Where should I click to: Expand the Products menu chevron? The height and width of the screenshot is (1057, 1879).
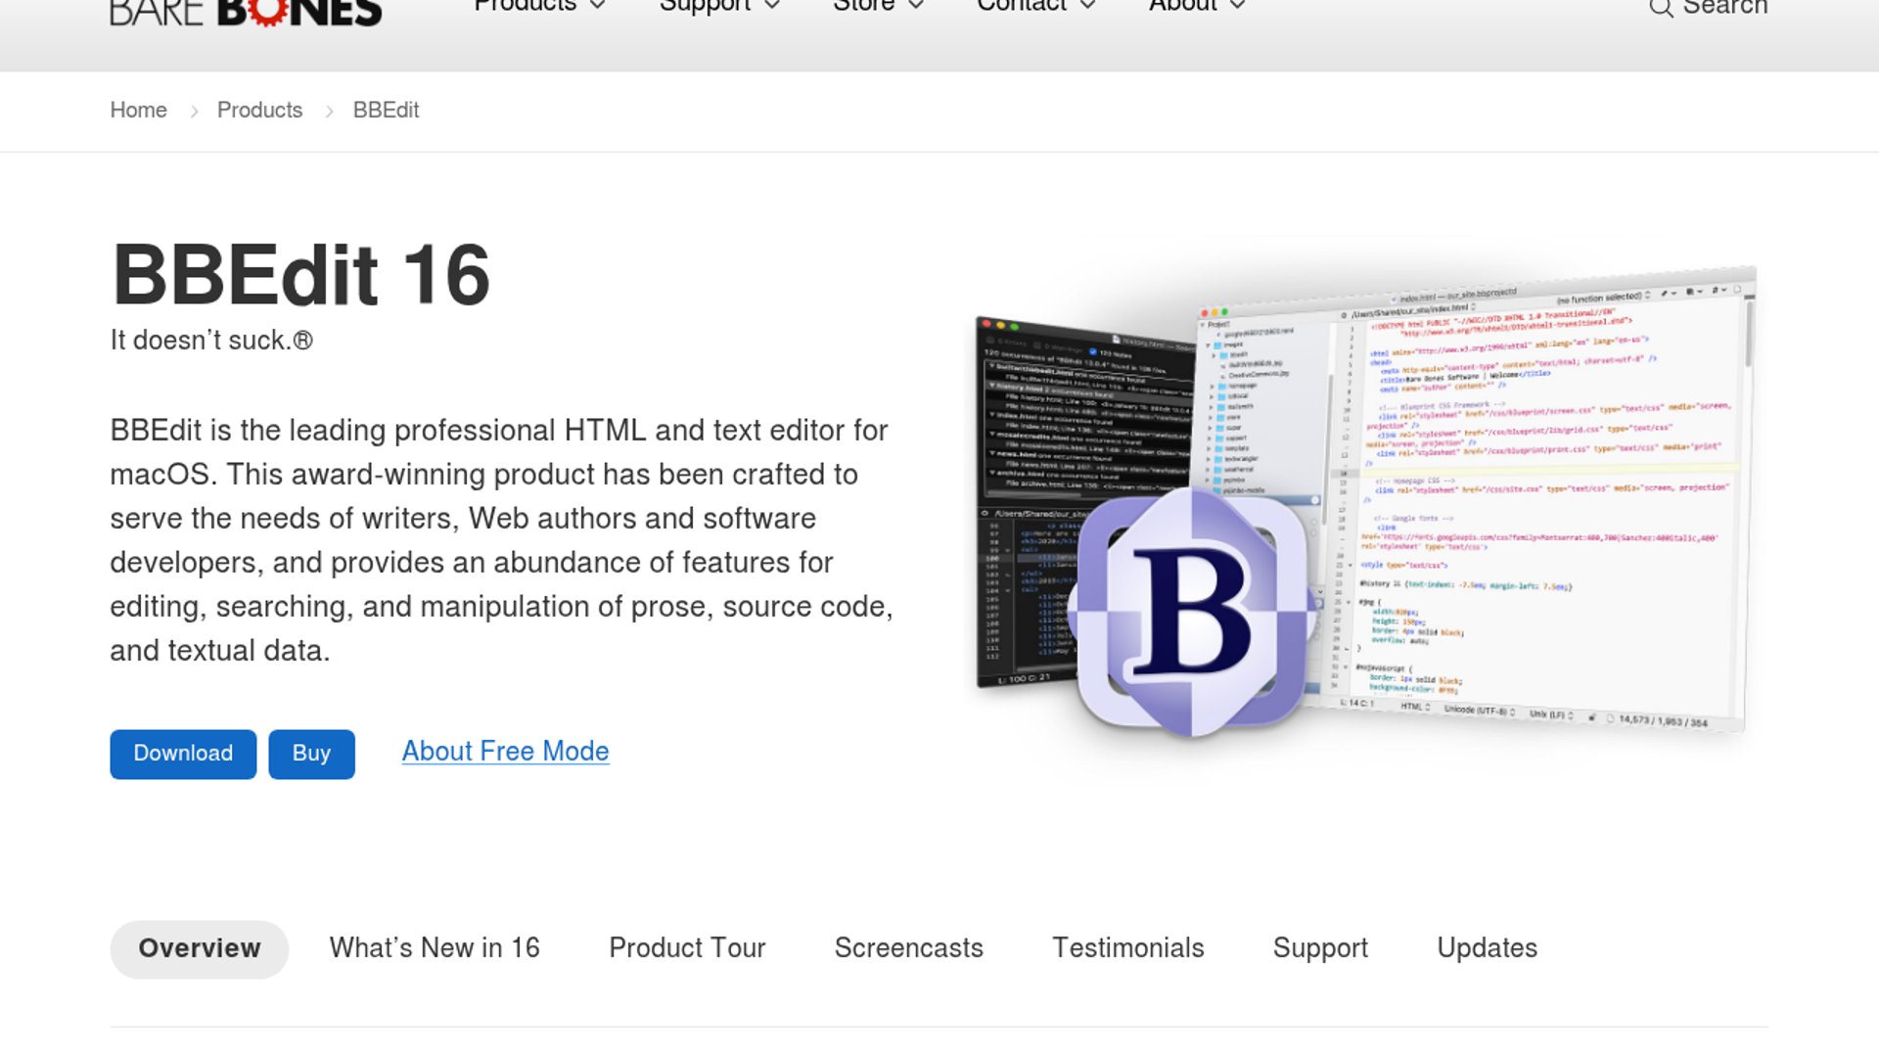coord(597,6)
